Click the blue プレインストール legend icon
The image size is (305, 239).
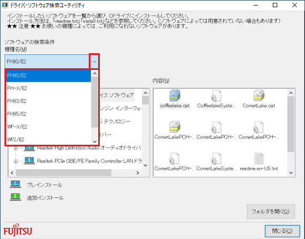pyautogui.click(x=16, y=184)
